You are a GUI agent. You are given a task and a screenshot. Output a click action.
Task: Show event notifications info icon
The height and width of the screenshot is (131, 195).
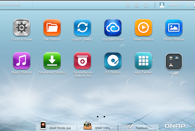click(146, 5)
